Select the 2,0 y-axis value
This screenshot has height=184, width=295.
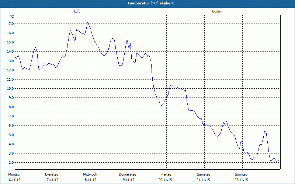[x=11, y=162]
